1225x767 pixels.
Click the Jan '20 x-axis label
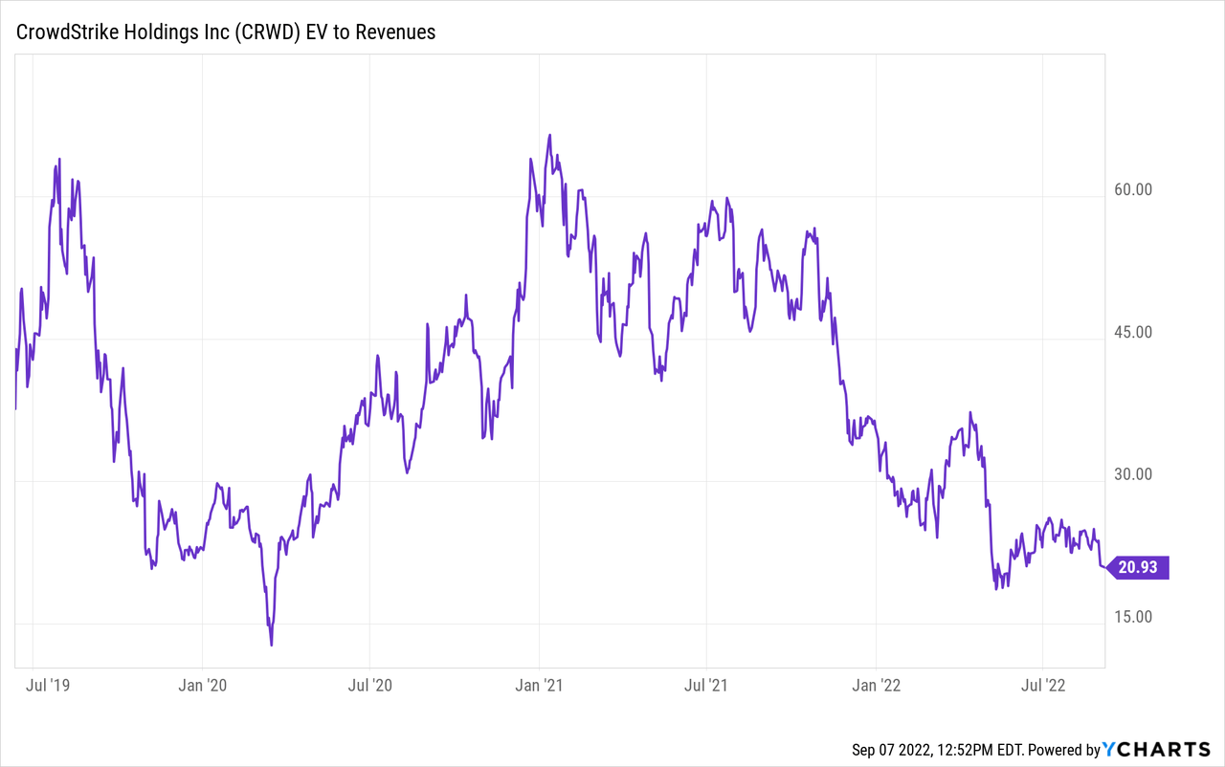tap(203, 685)
